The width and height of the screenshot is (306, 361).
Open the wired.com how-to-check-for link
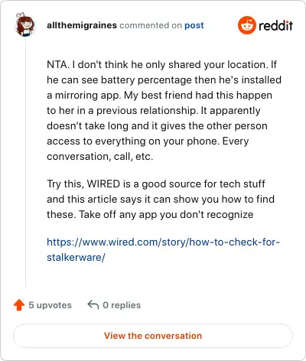point(164,242)
